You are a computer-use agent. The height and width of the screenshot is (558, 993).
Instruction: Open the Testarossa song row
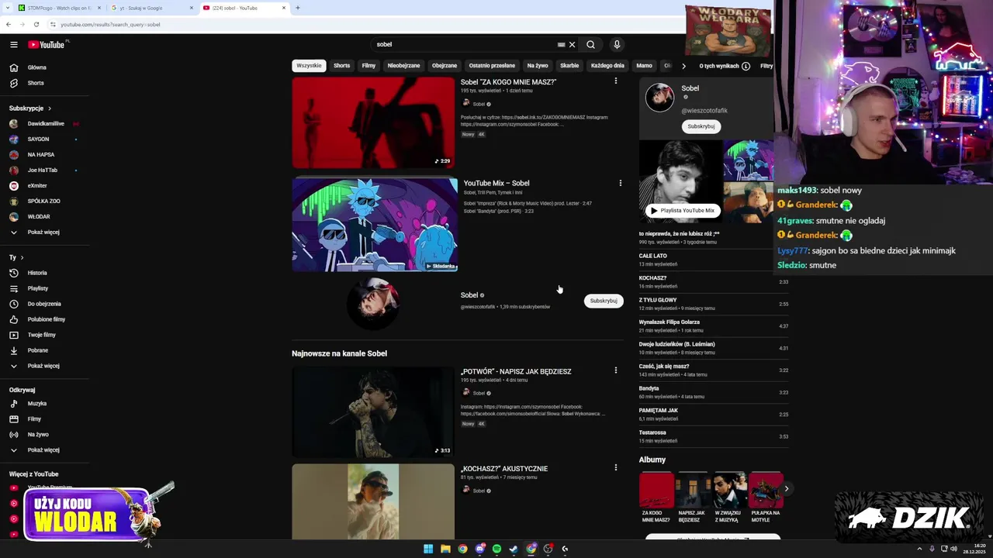tap(714, 436)
